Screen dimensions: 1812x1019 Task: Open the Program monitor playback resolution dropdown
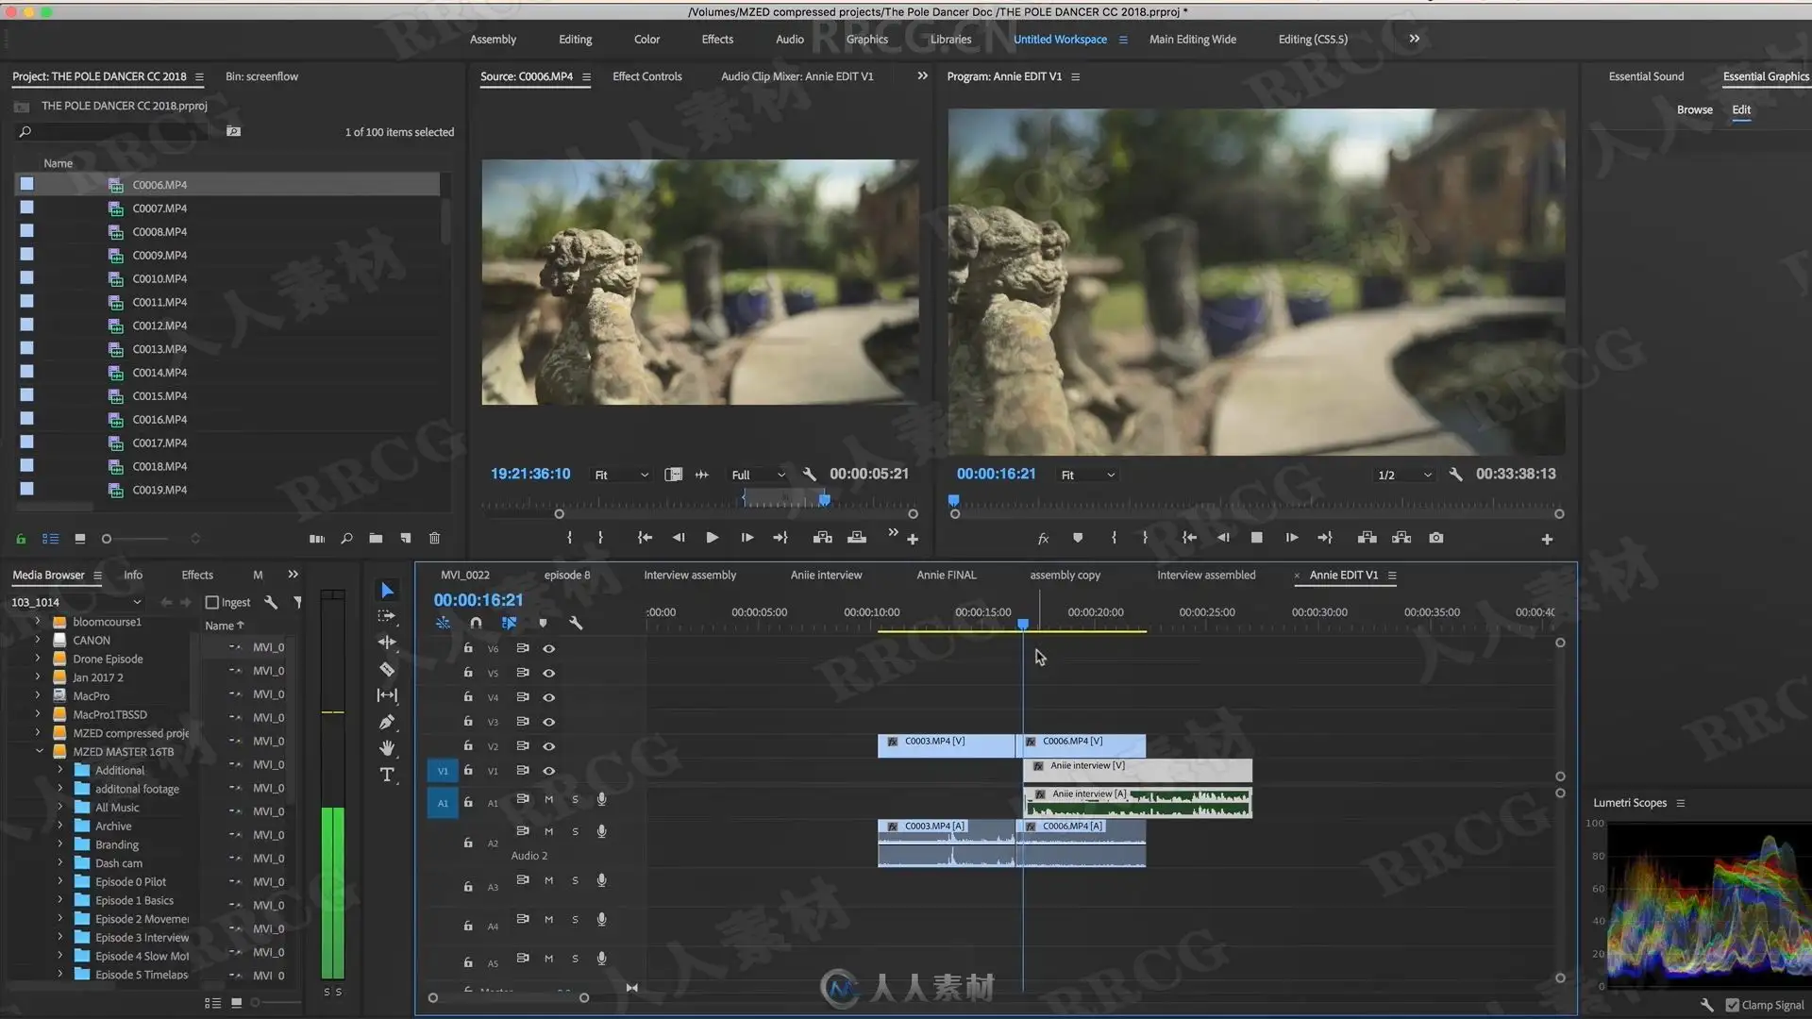(1404, 475)
